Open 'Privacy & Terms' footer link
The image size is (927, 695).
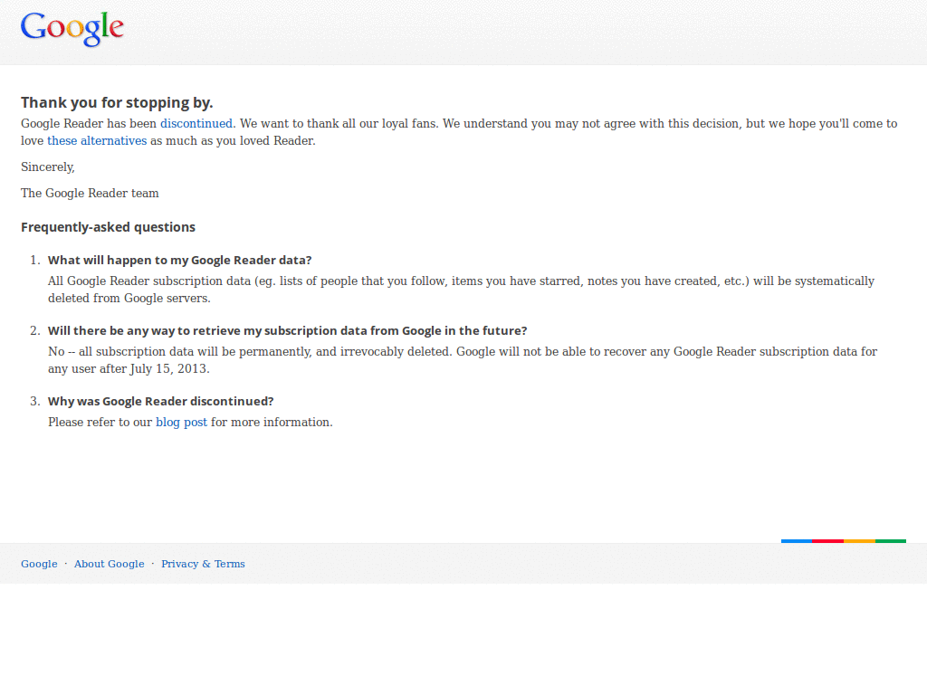(x=203, y=564)
